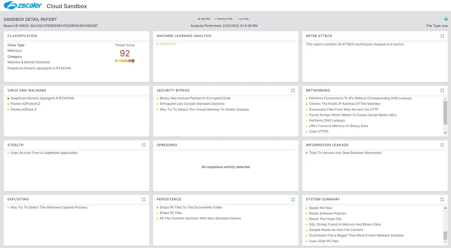451x248 pixels.
Task: Click Networking panel scroll up arrow
Action: pos(445,99)
